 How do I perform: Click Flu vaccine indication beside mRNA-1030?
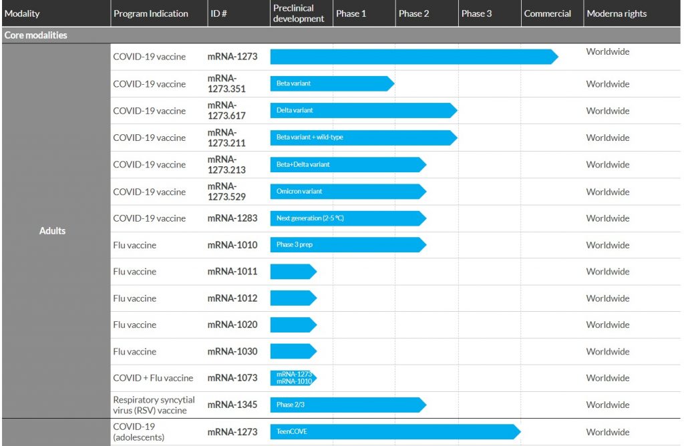click(134, 351)
